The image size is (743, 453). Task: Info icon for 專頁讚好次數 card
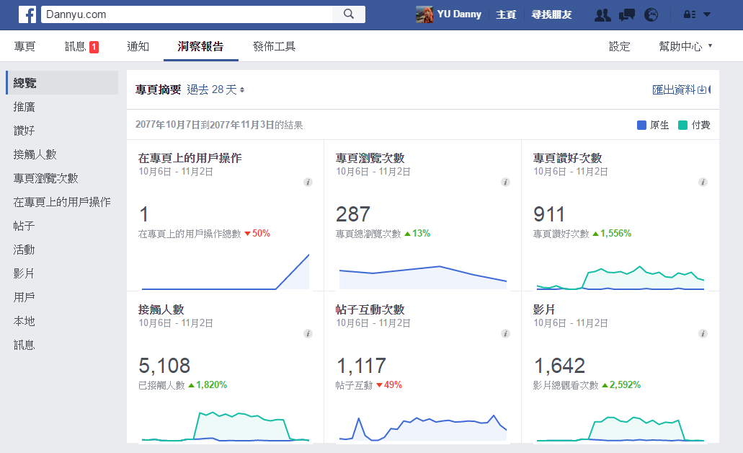tap(703, 182)
